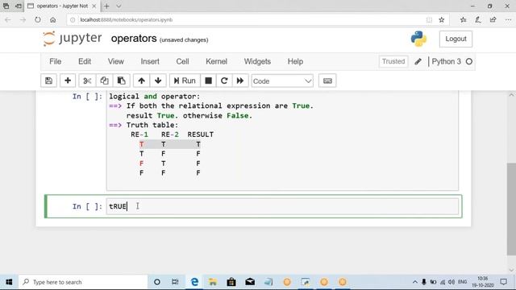The height and width of the screenshot is (290, 516).
Task: Open Microsoft Store from taskbar
Action: 231,282
